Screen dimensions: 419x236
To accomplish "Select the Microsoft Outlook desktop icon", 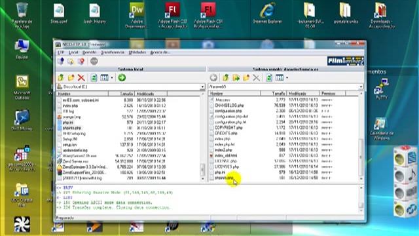I will pos(22,87).
